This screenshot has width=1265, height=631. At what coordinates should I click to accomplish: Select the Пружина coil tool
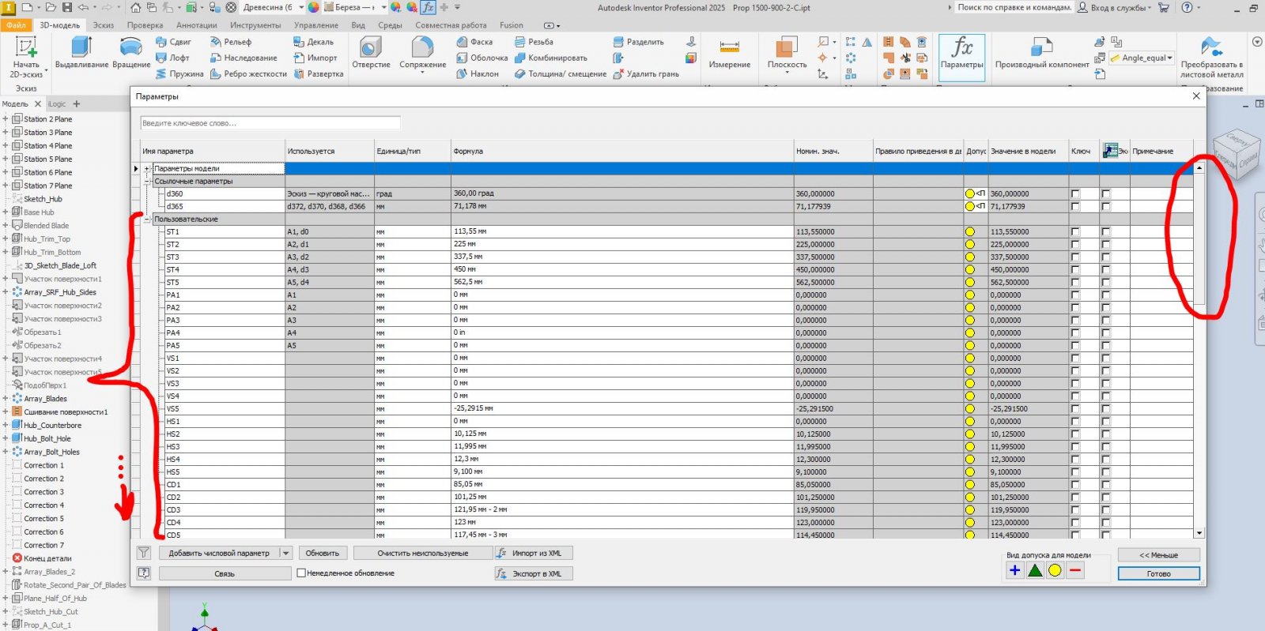(x=179, y=73)
